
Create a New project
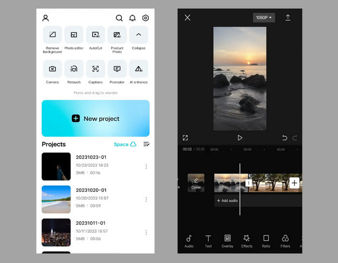(x=96, y=118)
